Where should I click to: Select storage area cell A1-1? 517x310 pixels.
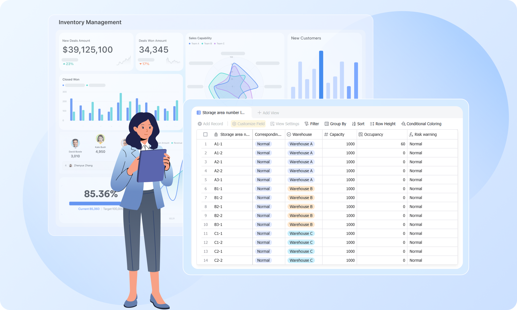click(232, 144)
